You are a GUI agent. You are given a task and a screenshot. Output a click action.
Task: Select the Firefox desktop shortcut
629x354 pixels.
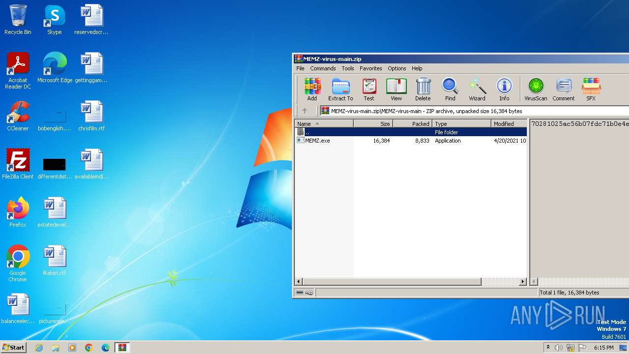click(x=18, y=212)
